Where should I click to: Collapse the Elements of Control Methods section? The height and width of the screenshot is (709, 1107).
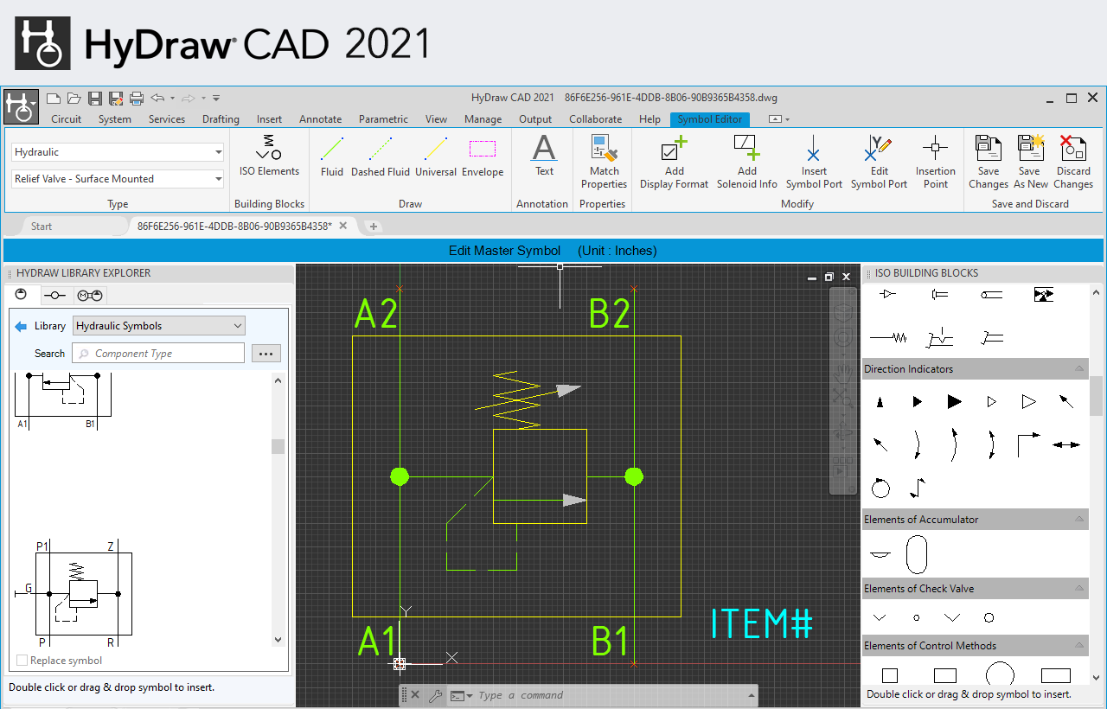point(1079,646)
